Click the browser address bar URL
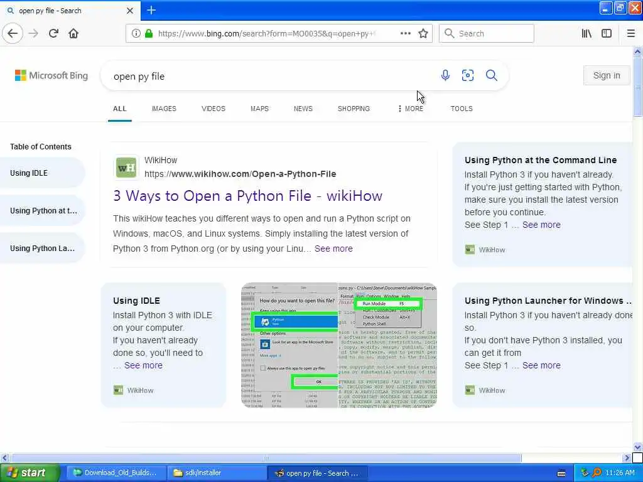Screen dimensions: 643x482 266,34
